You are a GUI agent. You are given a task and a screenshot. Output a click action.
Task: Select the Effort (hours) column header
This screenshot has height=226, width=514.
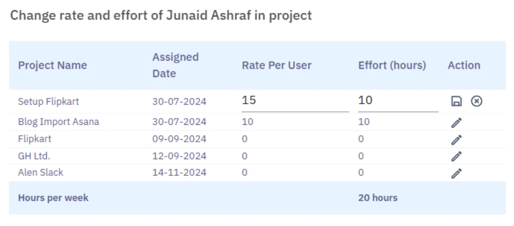392,65
